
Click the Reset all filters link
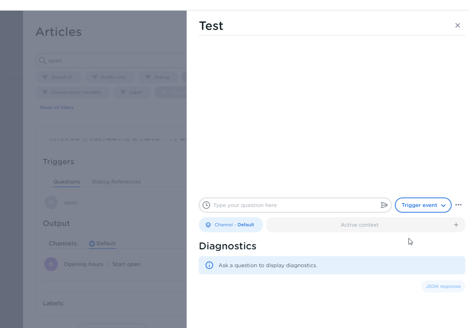click(56, 107)
